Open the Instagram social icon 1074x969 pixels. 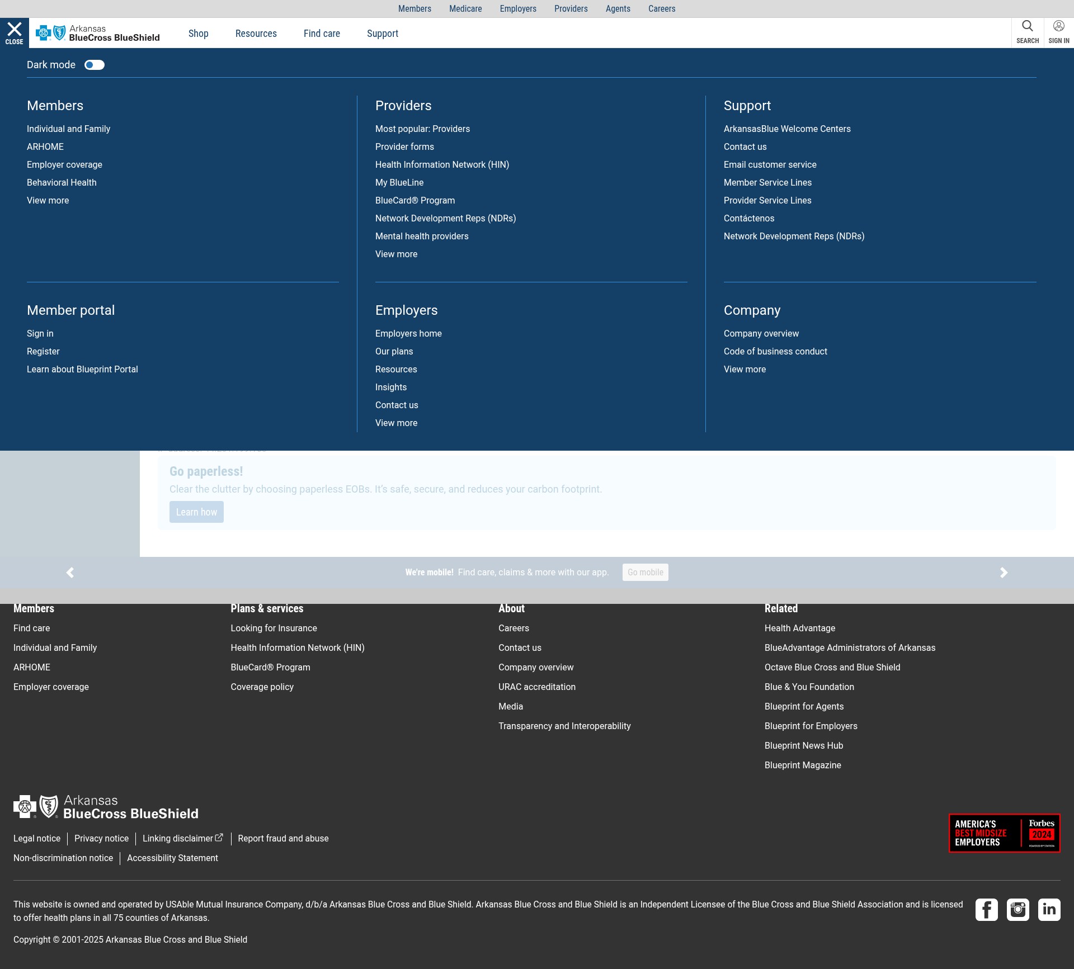click(x=1018, y=910)
